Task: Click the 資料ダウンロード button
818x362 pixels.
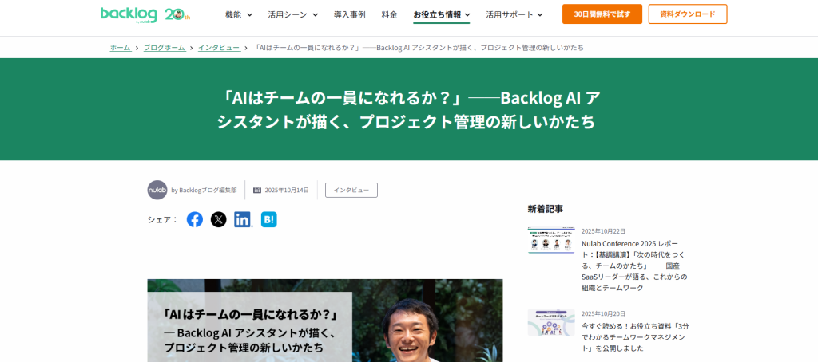Action: pyautogui.click(x=687, y=14)
